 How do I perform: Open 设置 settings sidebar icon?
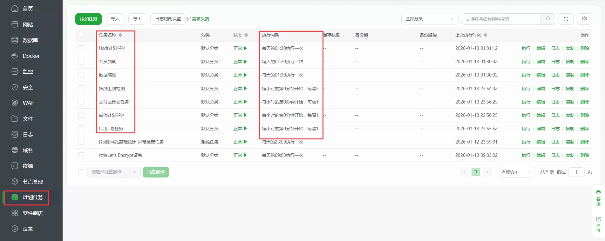[15, 229]
